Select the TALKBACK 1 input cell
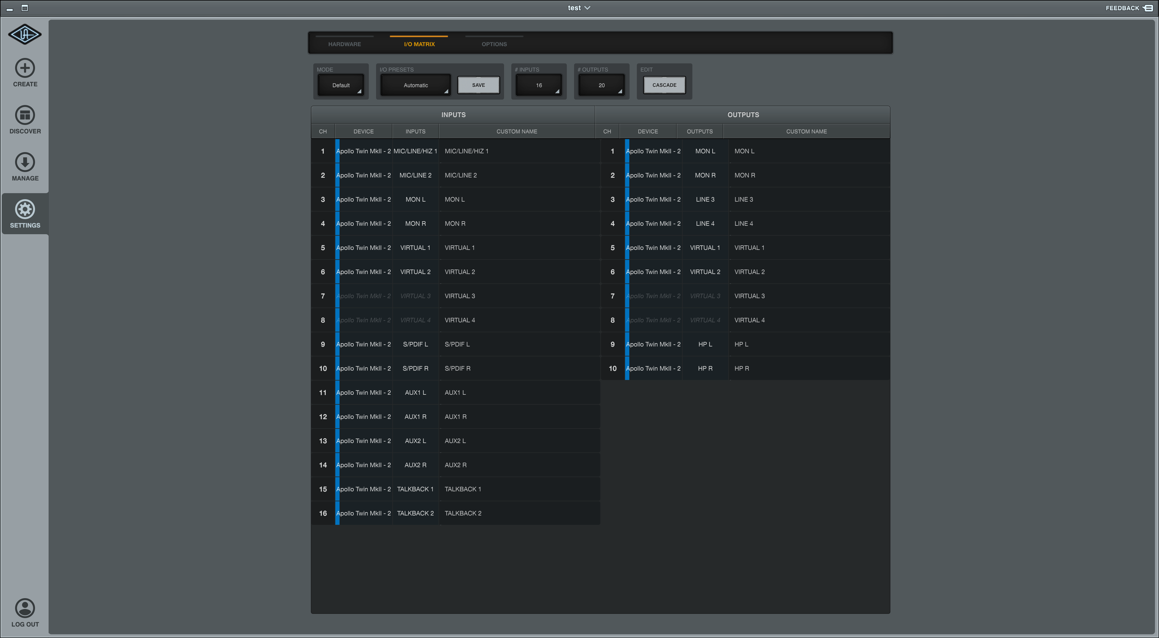1159x638 pixels. [415, 489]
